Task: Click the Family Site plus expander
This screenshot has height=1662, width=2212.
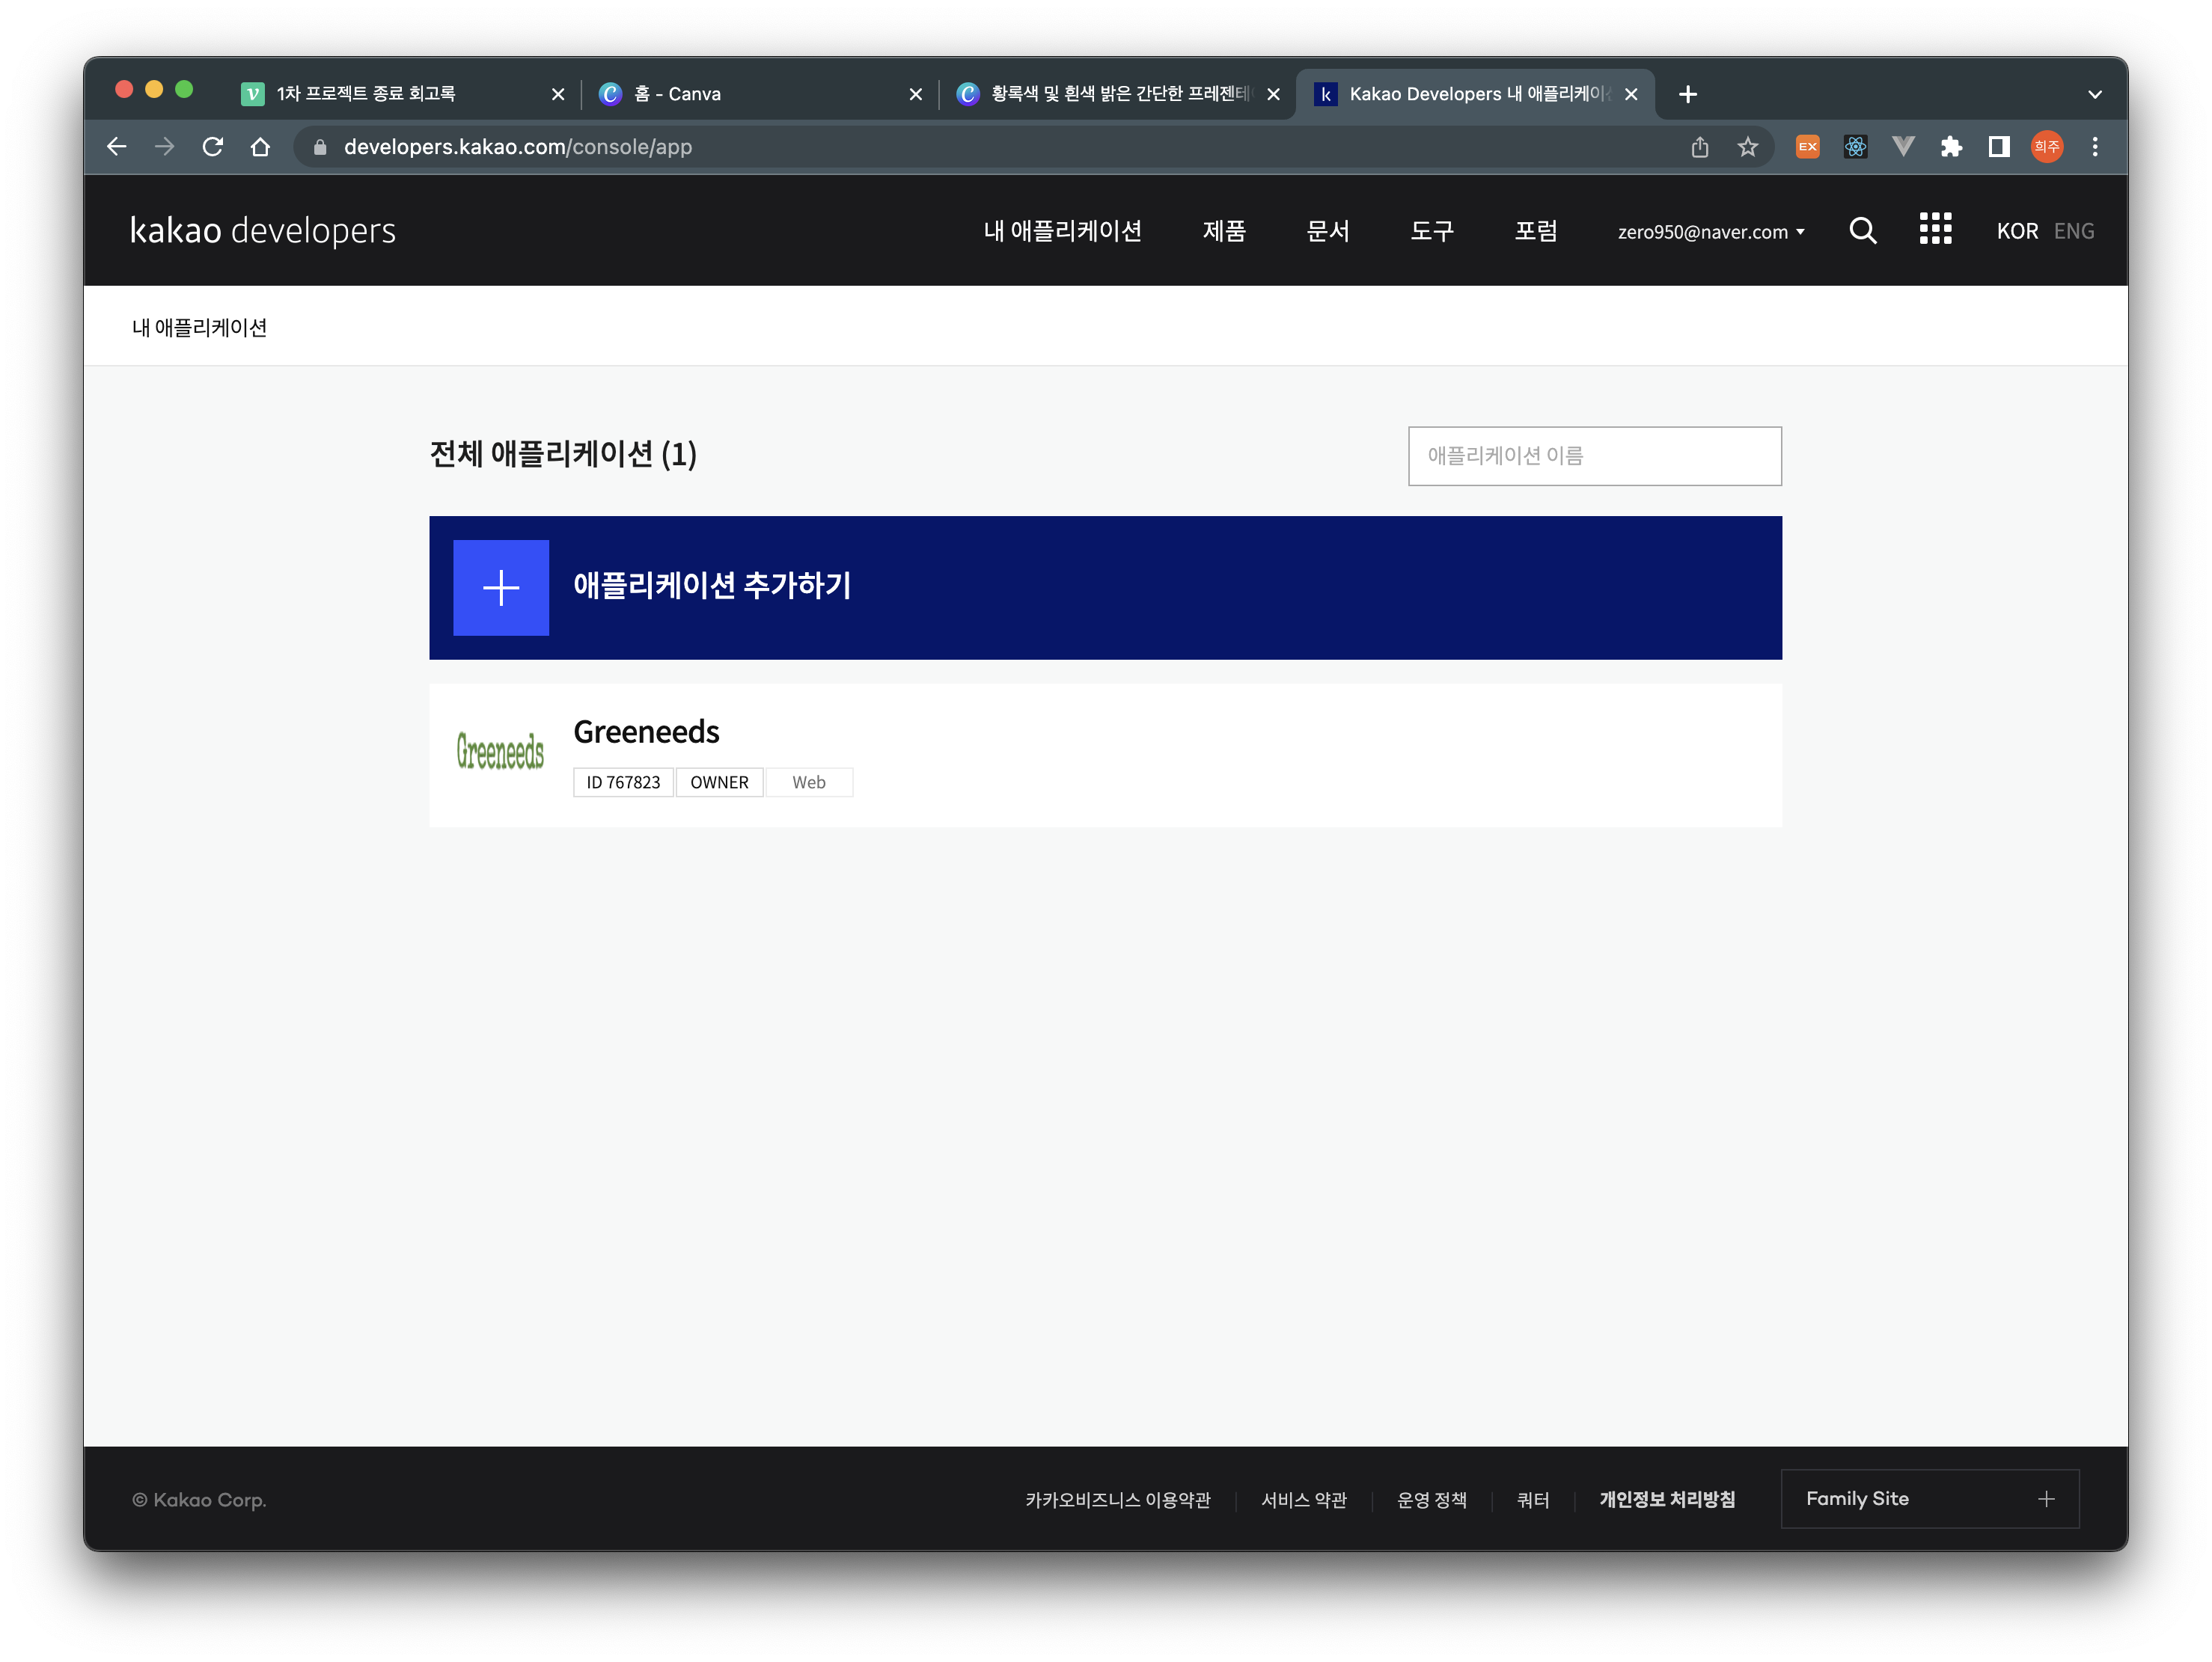Action: click(2046, 1499)
